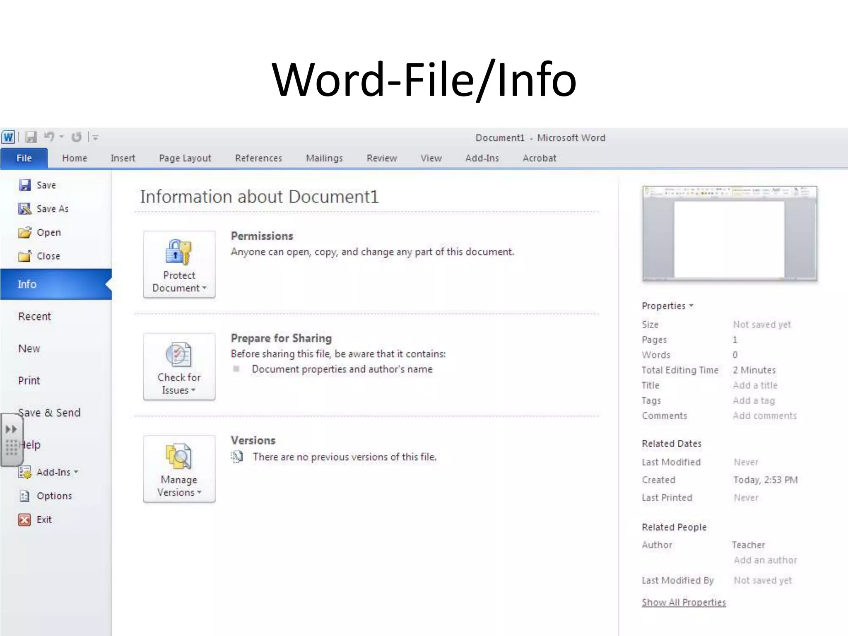Click the red Exit icon in sidebar

pos(24,519)
